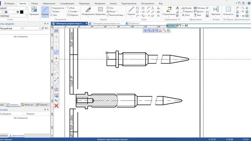Click the ellipse option in vertical toolbar
Image resolution: width=251 pixels, height=141 pixels.
tap(56, 69)
